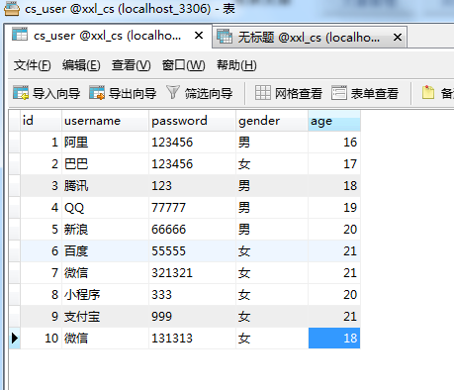Click the title bar application icon

tap(12, 8)
